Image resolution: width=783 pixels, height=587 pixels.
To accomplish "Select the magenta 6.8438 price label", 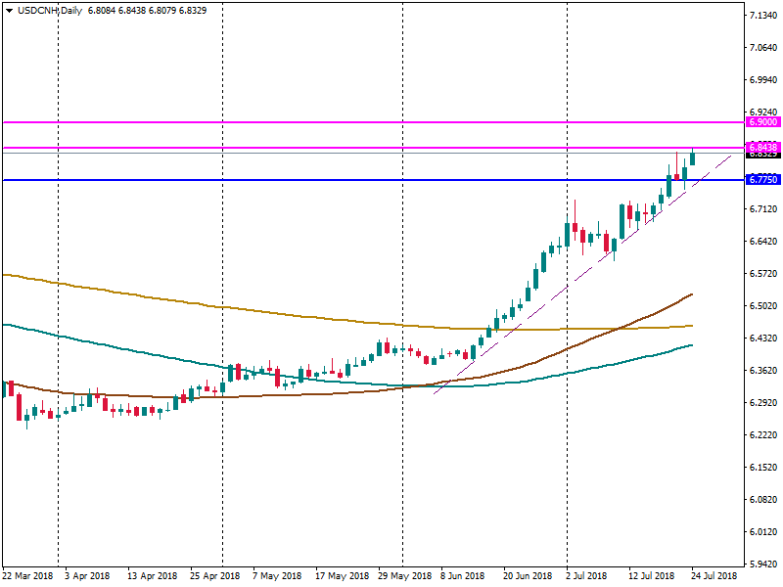I will 762,147.
